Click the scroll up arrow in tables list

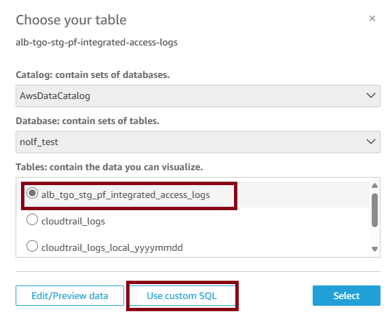coord(374,186)
